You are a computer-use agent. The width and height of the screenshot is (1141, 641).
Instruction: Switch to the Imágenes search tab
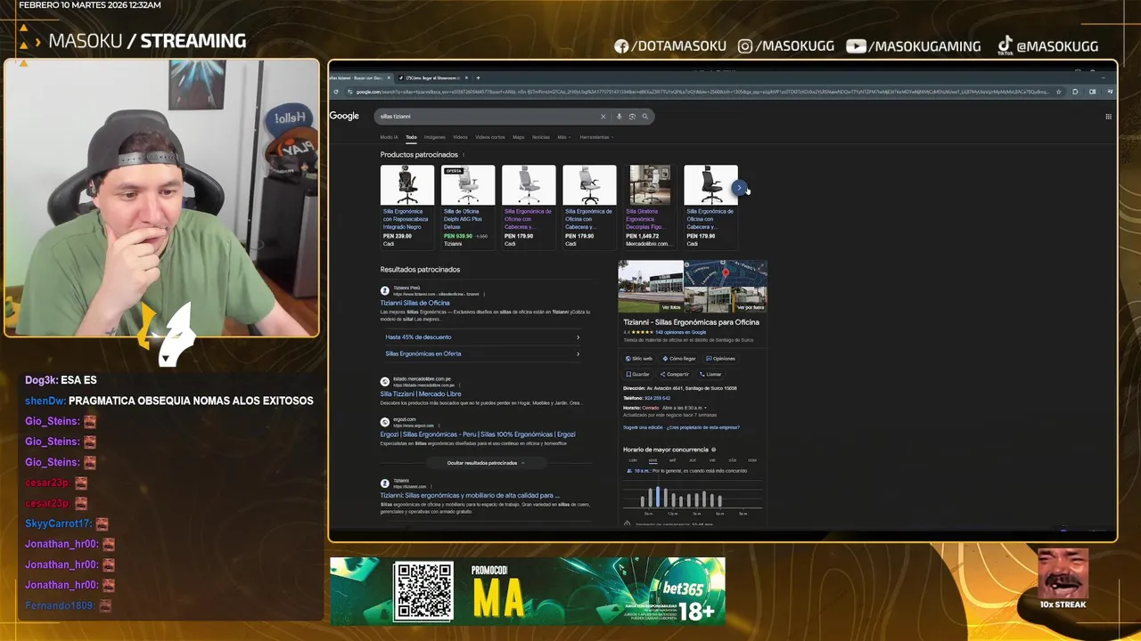(434, 137)
